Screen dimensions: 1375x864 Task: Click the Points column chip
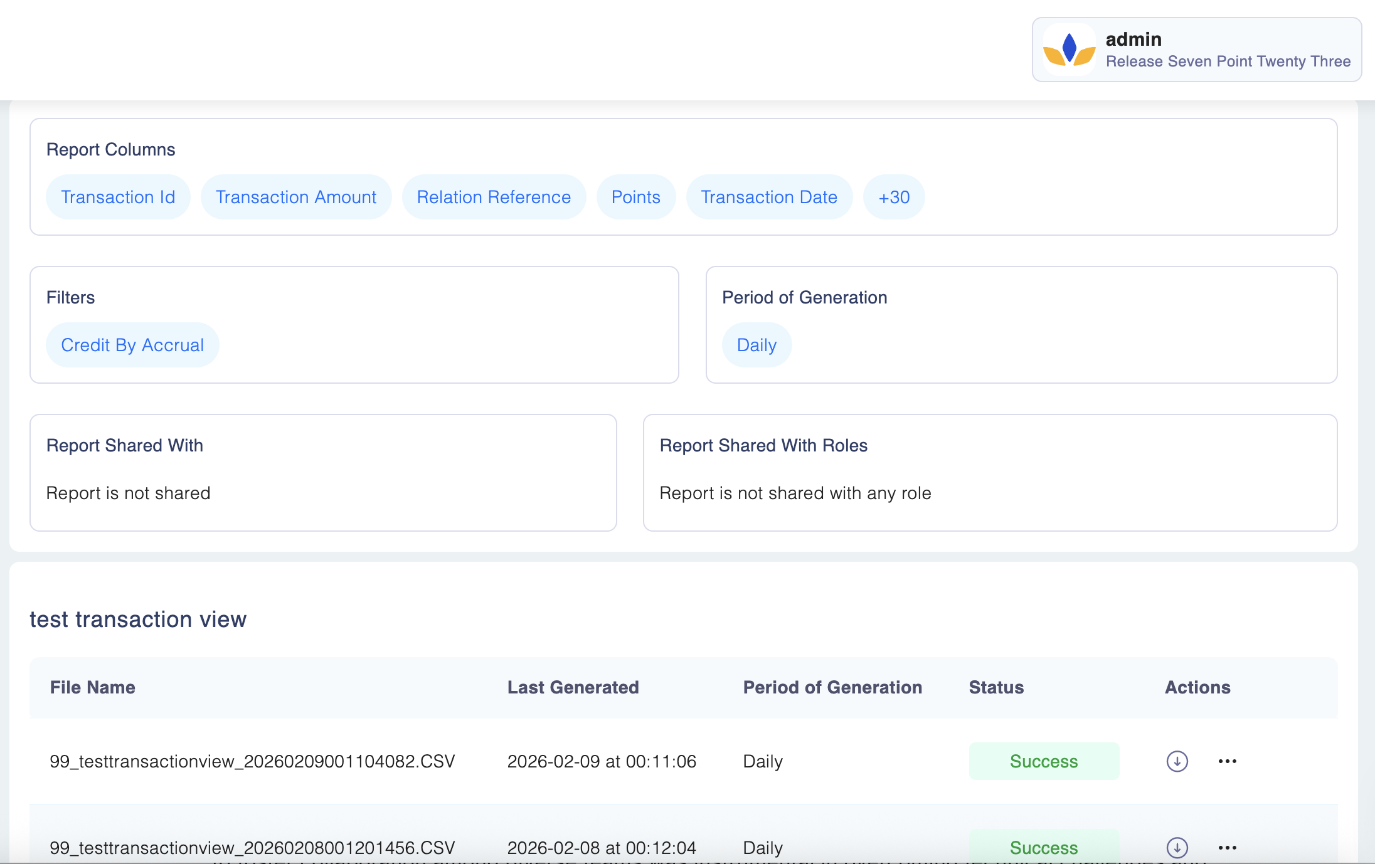635,197
